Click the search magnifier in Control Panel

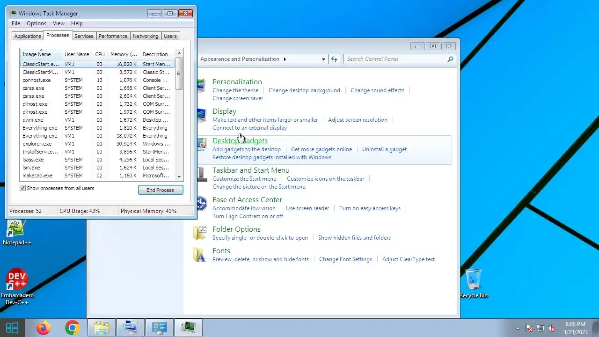coord(450,59)
